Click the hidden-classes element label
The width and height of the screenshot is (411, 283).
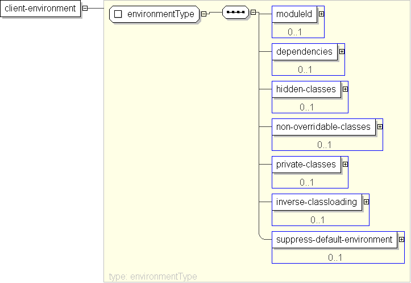coord(306,89)
